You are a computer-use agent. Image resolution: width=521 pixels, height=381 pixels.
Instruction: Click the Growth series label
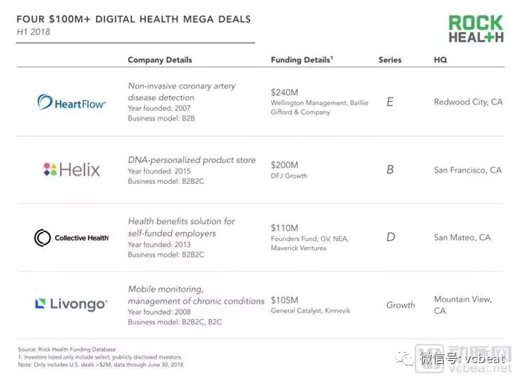click(x=400, y=305)
